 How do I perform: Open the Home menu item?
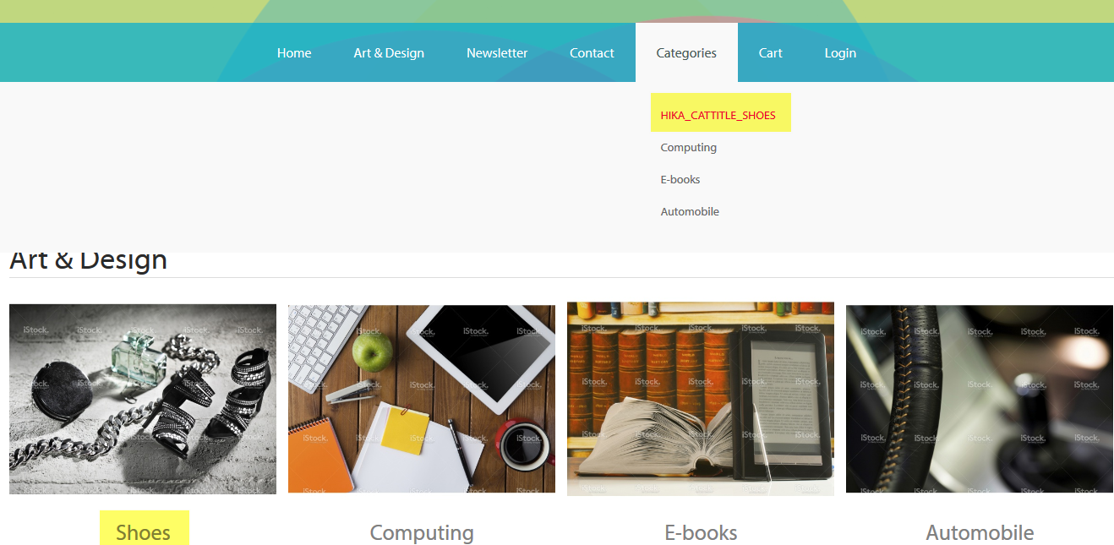(294, 52)
